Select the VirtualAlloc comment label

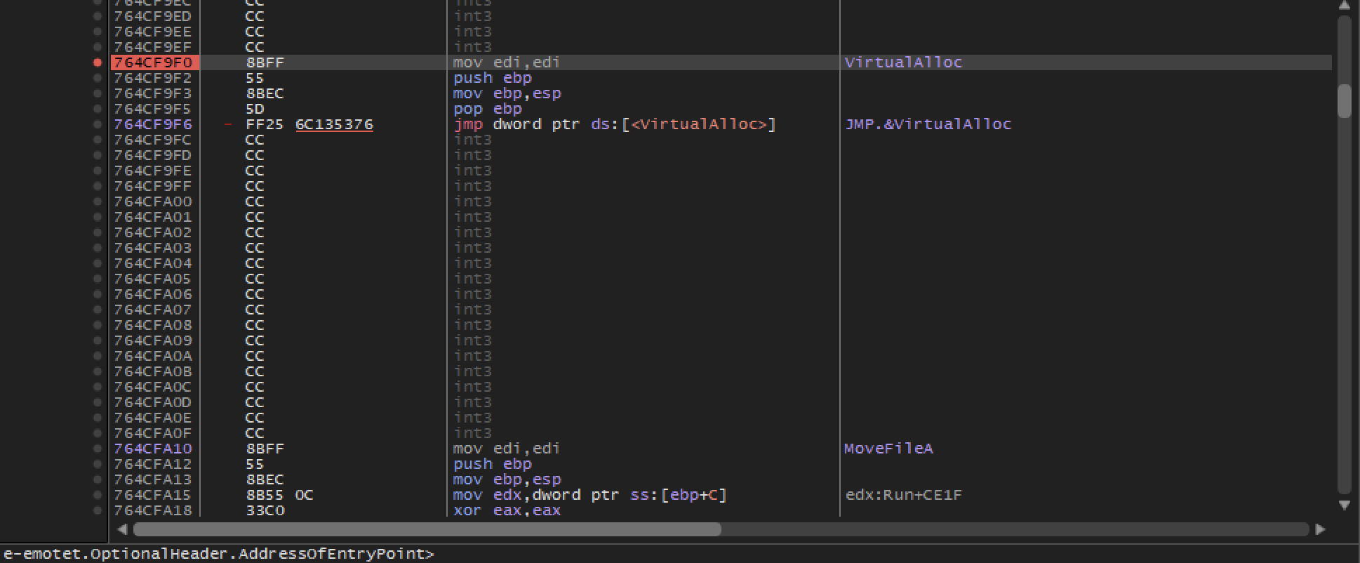(x=903, y=62)
